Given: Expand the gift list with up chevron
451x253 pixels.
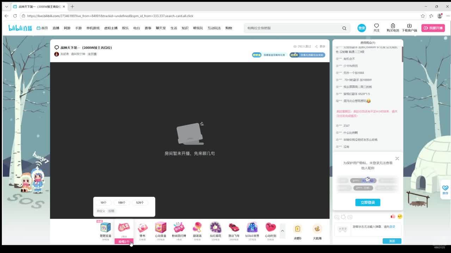Looking at the screenshot, I should [x=282, y=231].
